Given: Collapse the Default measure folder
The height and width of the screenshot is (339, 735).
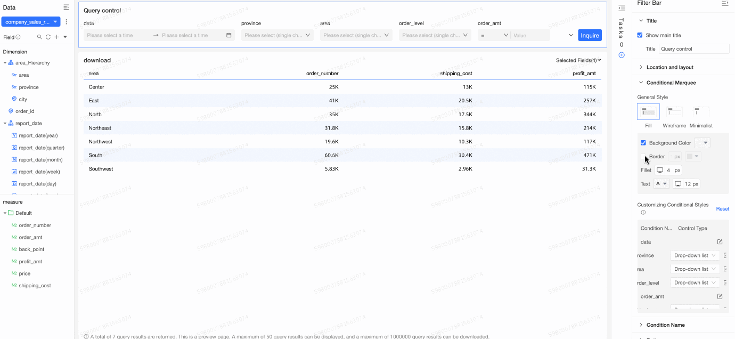Looking at the screenshot, I should [x=5, y=213].
